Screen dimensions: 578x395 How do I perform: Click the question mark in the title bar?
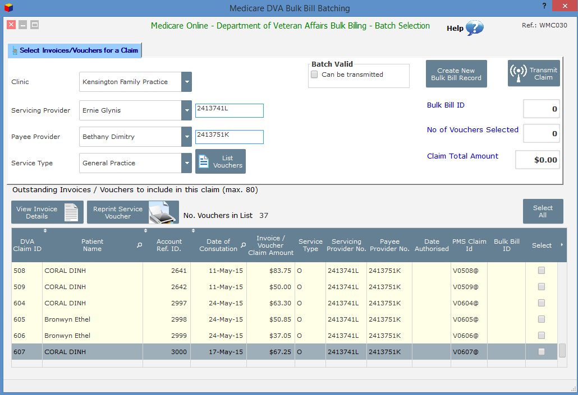tap(544, 6)
